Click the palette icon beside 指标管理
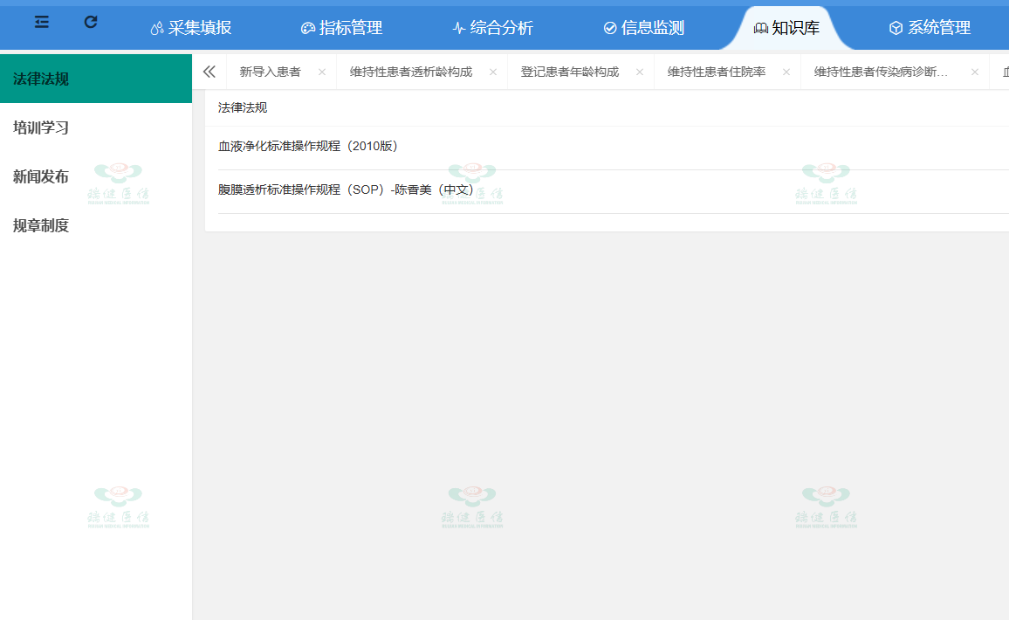Screen dimensions: 1009x620 (307, 28)
